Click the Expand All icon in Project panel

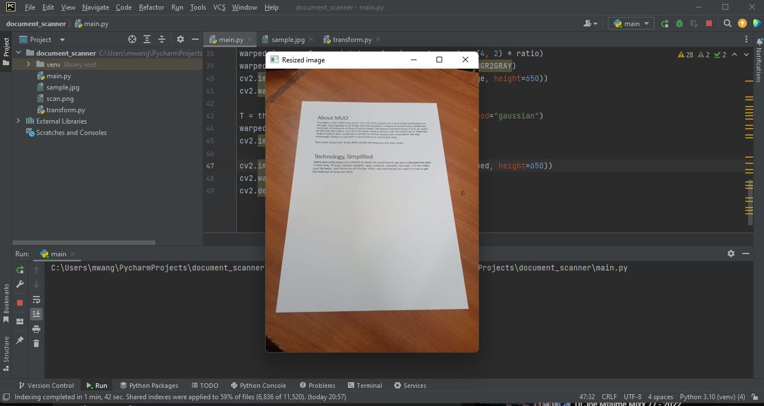147,39
